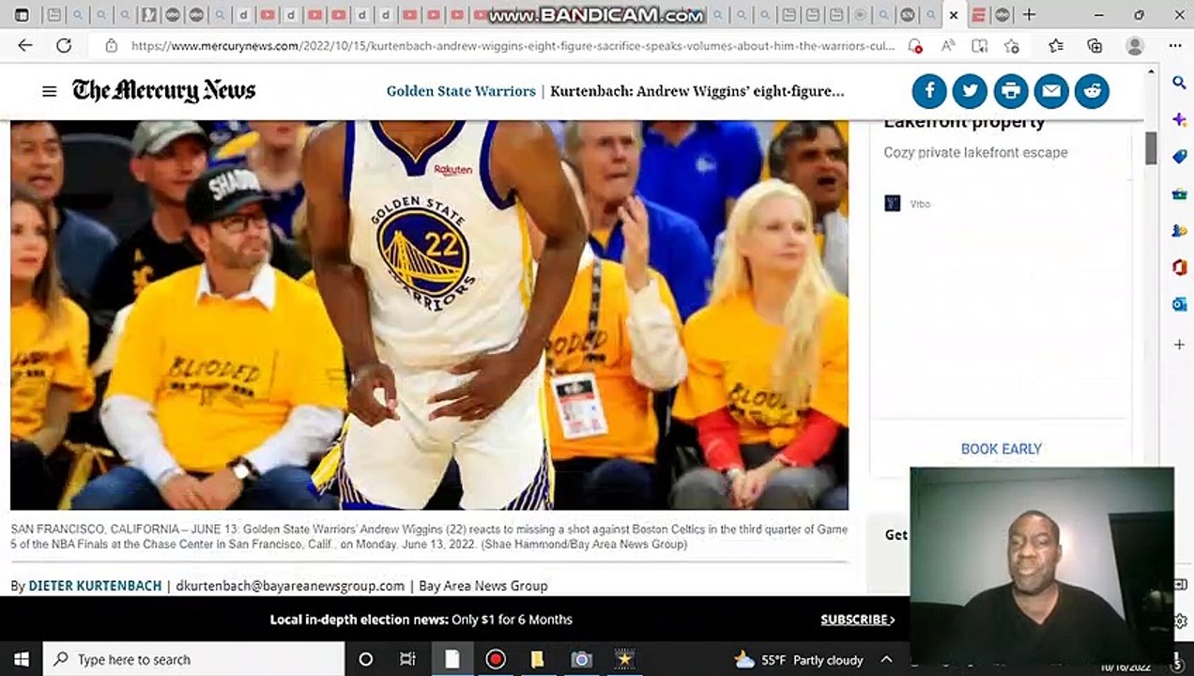Open the Favorites list
The height and width of the screenshot is (676, 1194).
pyautogui.click(x=1056, y=46)
